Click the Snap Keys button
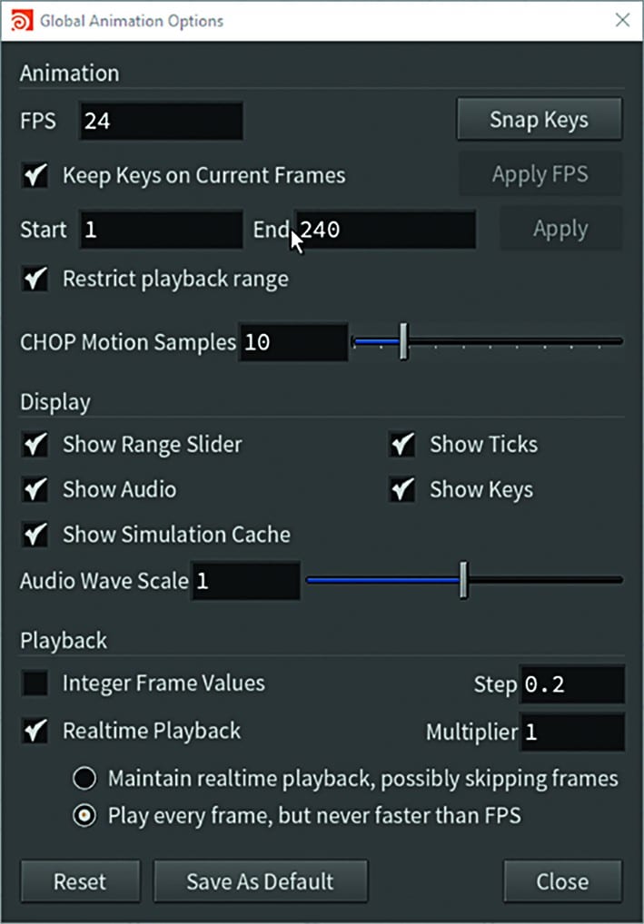This screenshot has height=924, width=644. pos(540,119)
